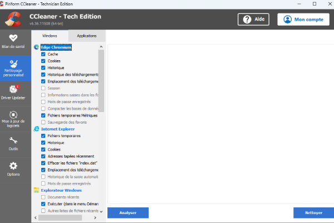Toggle Effacer les fichiers index.dat
334x223 pixels.
coord(43,163)
